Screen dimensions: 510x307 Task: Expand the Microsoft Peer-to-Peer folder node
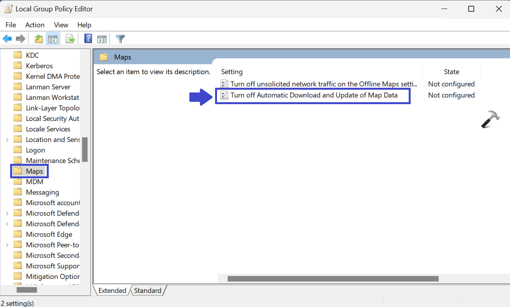(x=7, y=245)
